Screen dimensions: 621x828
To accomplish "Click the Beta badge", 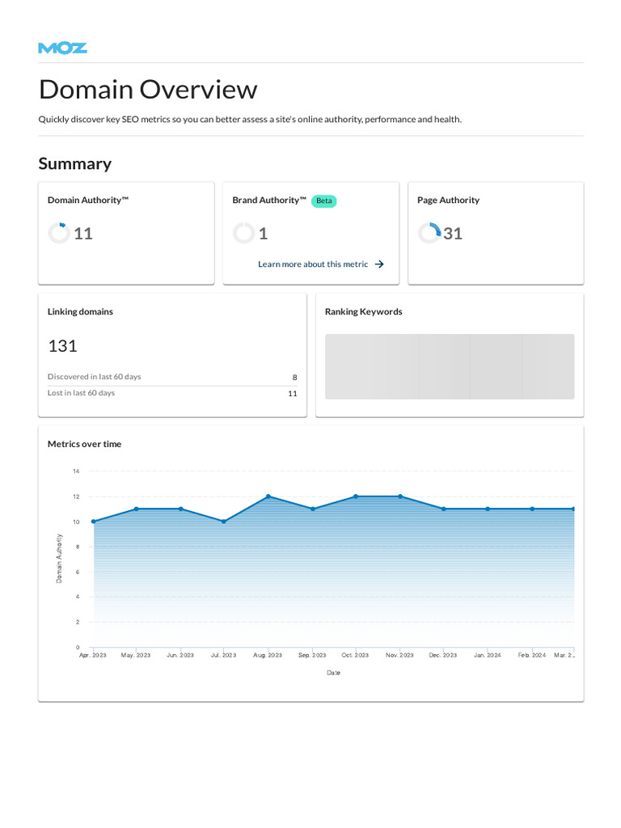I will click(323, 201).
